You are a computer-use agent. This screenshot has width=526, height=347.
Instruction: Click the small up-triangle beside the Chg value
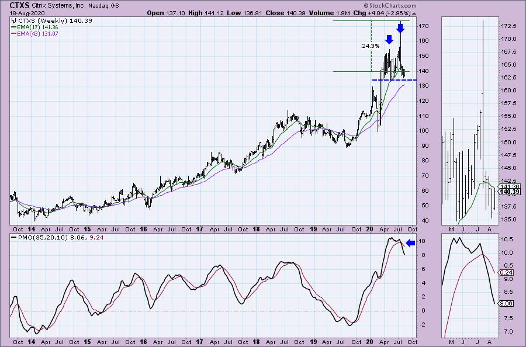click(x=414, y=13)
